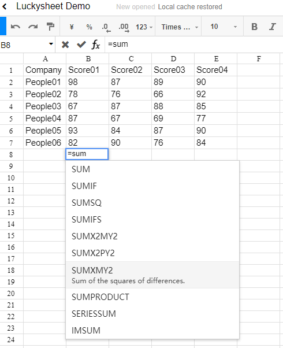
Task: Select column A header
Action: [45, 59]
